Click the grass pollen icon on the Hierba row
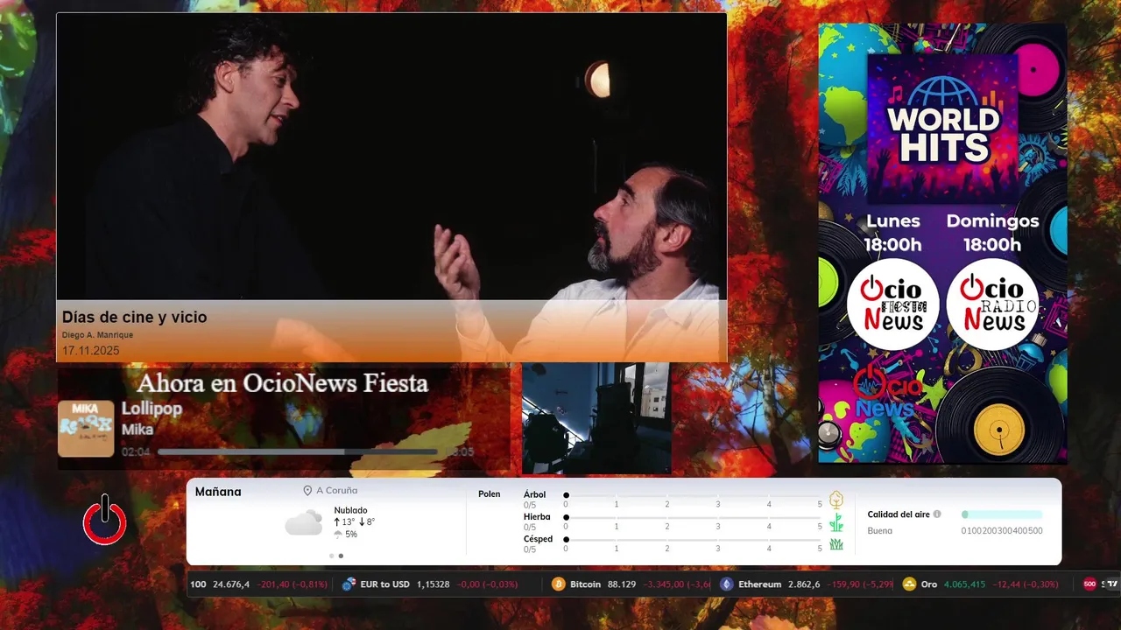Screen dimensions: 1121x630 [x=836, y=522]
